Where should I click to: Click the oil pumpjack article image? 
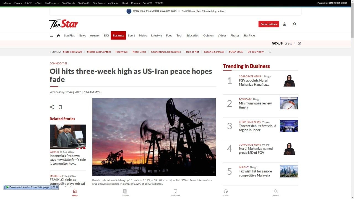154,137
